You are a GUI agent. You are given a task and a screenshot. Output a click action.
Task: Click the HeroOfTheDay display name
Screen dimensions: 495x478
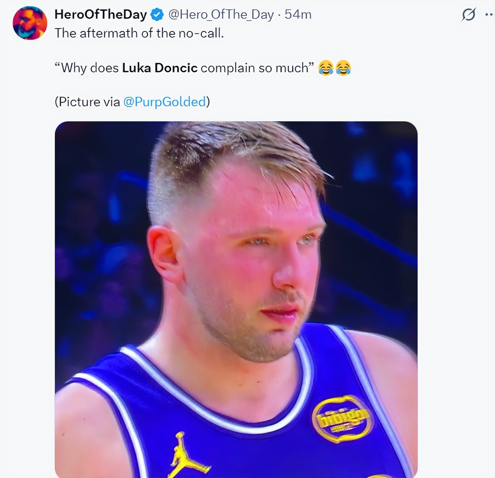click(x=101, y=14)
